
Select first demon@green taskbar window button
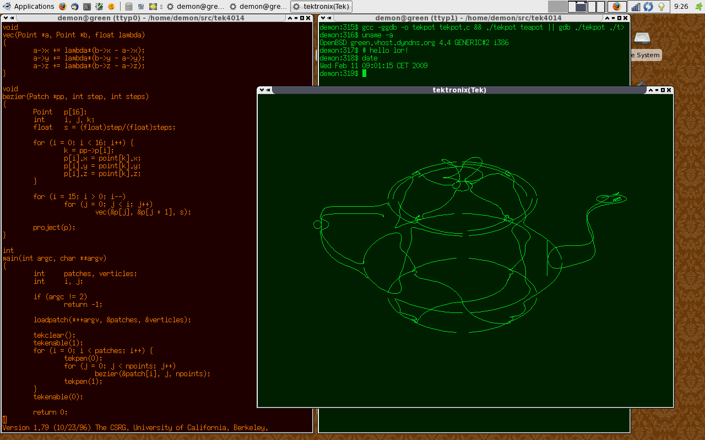(196, 7)
